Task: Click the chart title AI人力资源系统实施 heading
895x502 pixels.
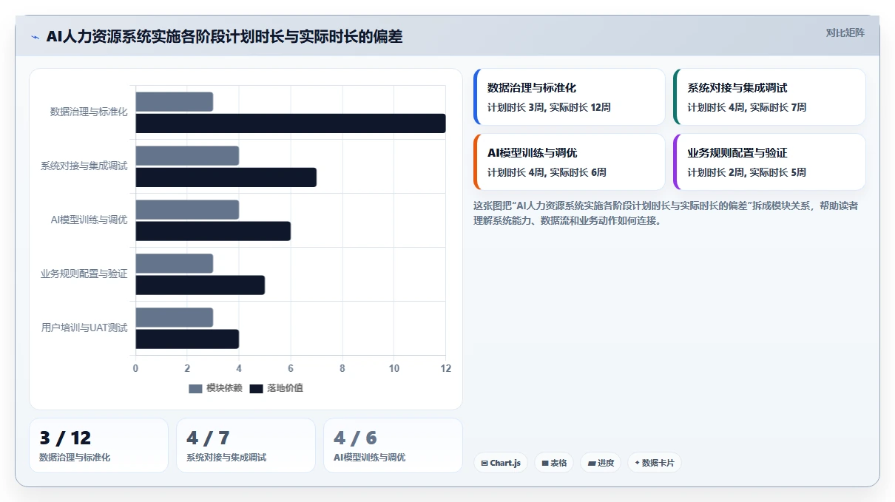Action: point(224,36)
